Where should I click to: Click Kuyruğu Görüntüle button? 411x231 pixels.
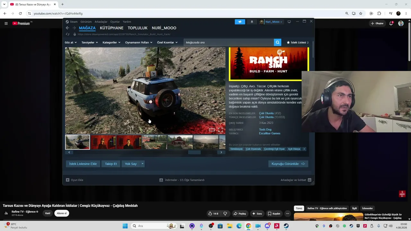288,164
